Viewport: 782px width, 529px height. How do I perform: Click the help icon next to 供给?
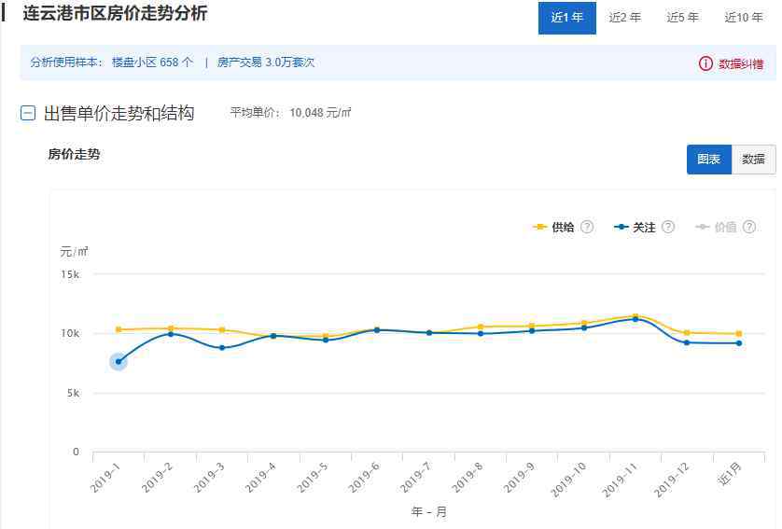pyautogui.click(x=587, y=227)
